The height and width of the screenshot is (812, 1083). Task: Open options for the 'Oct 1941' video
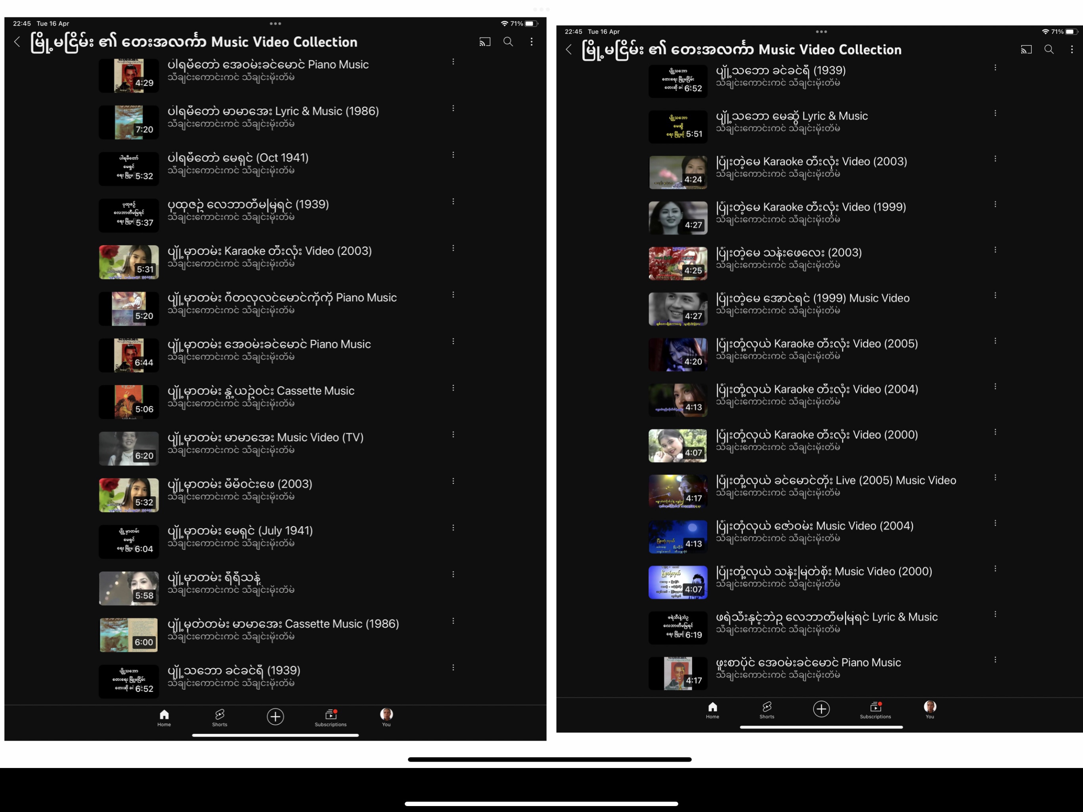click(453, 155)
